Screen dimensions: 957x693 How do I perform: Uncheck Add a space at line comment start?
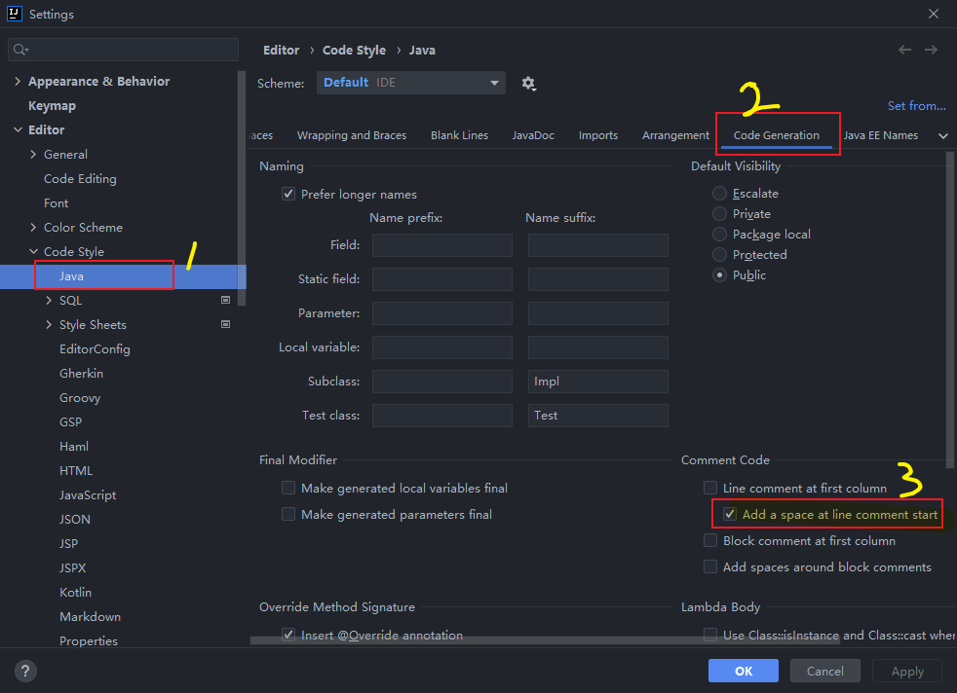(x=729, y=514)
